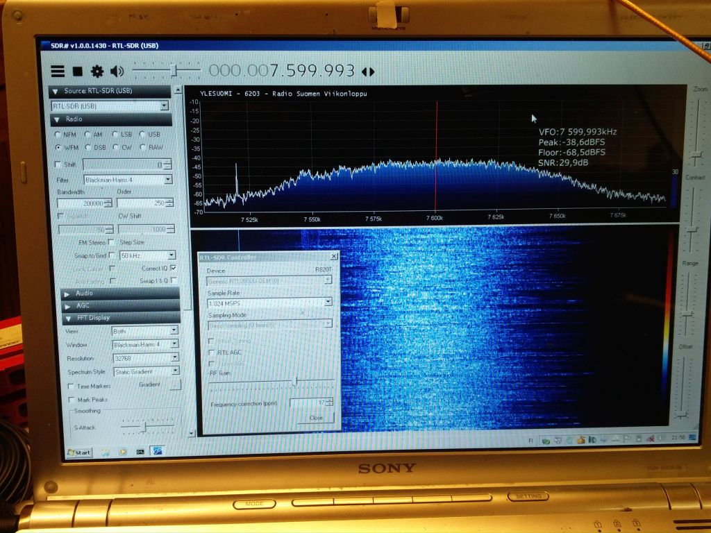The width and height of the screenshot is (711, 533).
Task: Open the Step Size 50 kHz dropdown
Action: coord(147,255)
